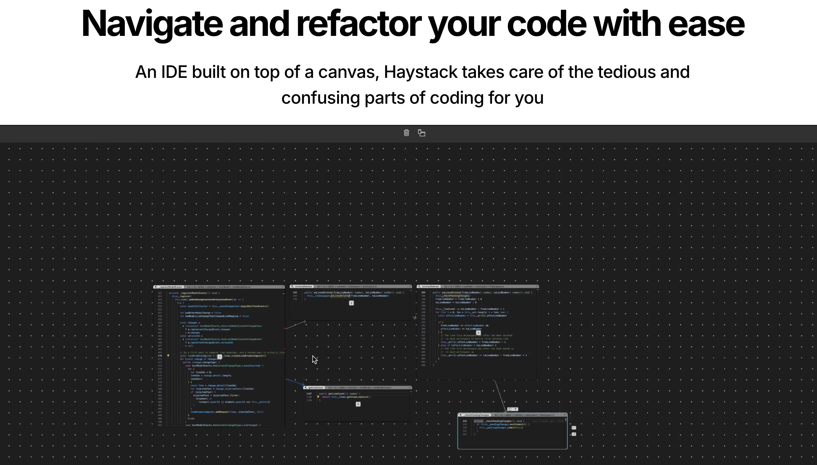Click the function icon on the _checkPendingChanges tab
The image size is (817, 465).
[461, 415]
